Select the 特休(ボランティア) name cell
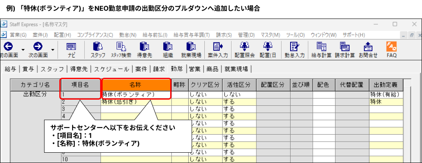Image resolution: width=422 pixels, height=163 pixels. pyautogui.click(x=136, y=95)
